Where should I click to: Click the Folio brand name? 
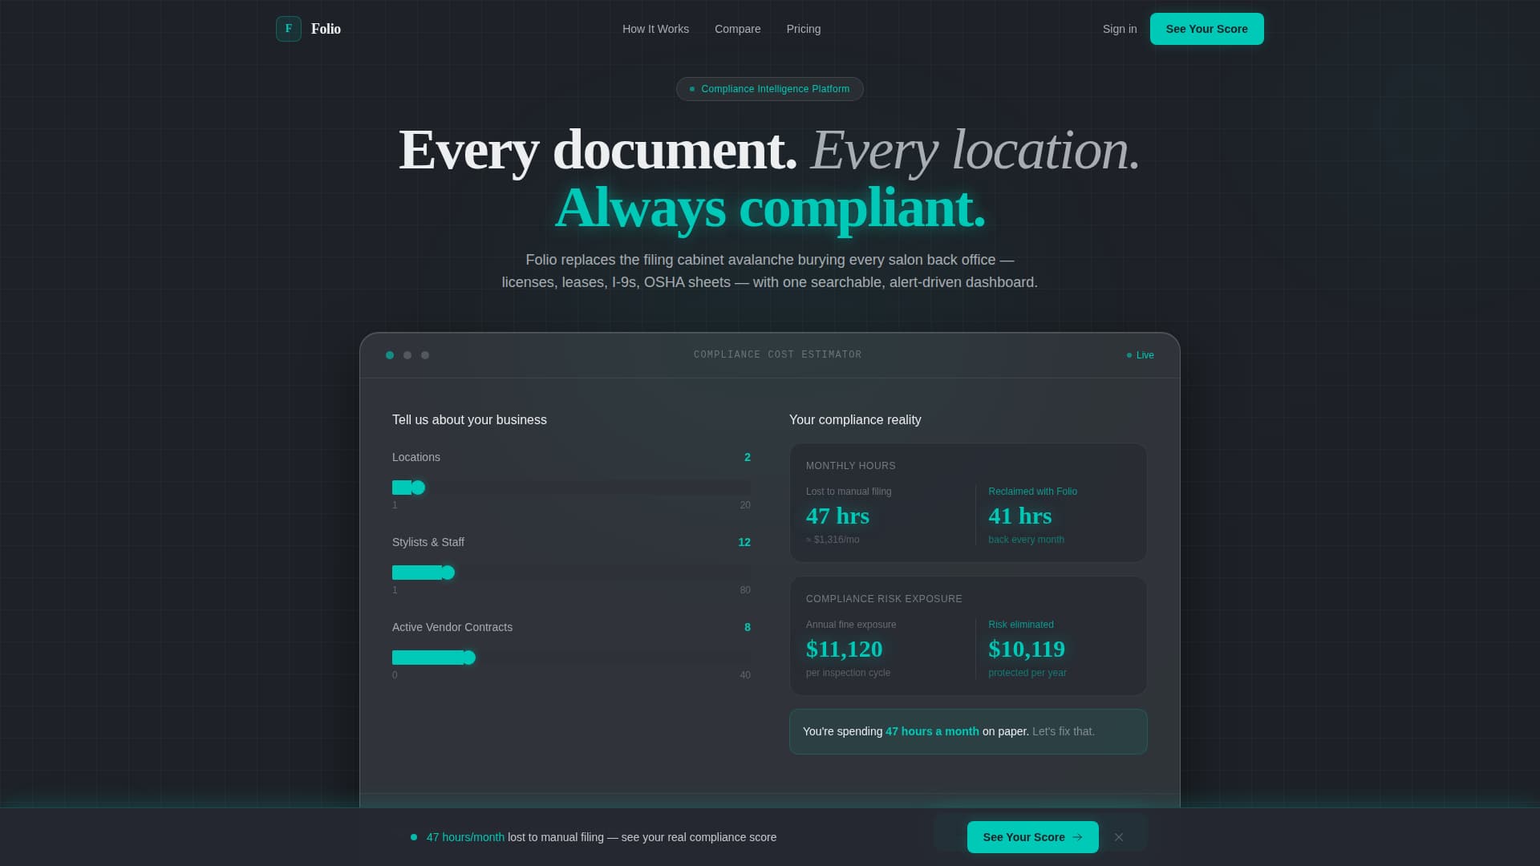(x=326, y=29)
